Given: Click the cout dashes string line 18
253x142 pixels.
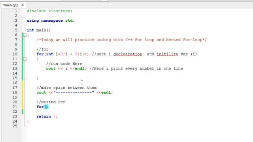Looking at the screenshot, I should (x=75, y=93).
